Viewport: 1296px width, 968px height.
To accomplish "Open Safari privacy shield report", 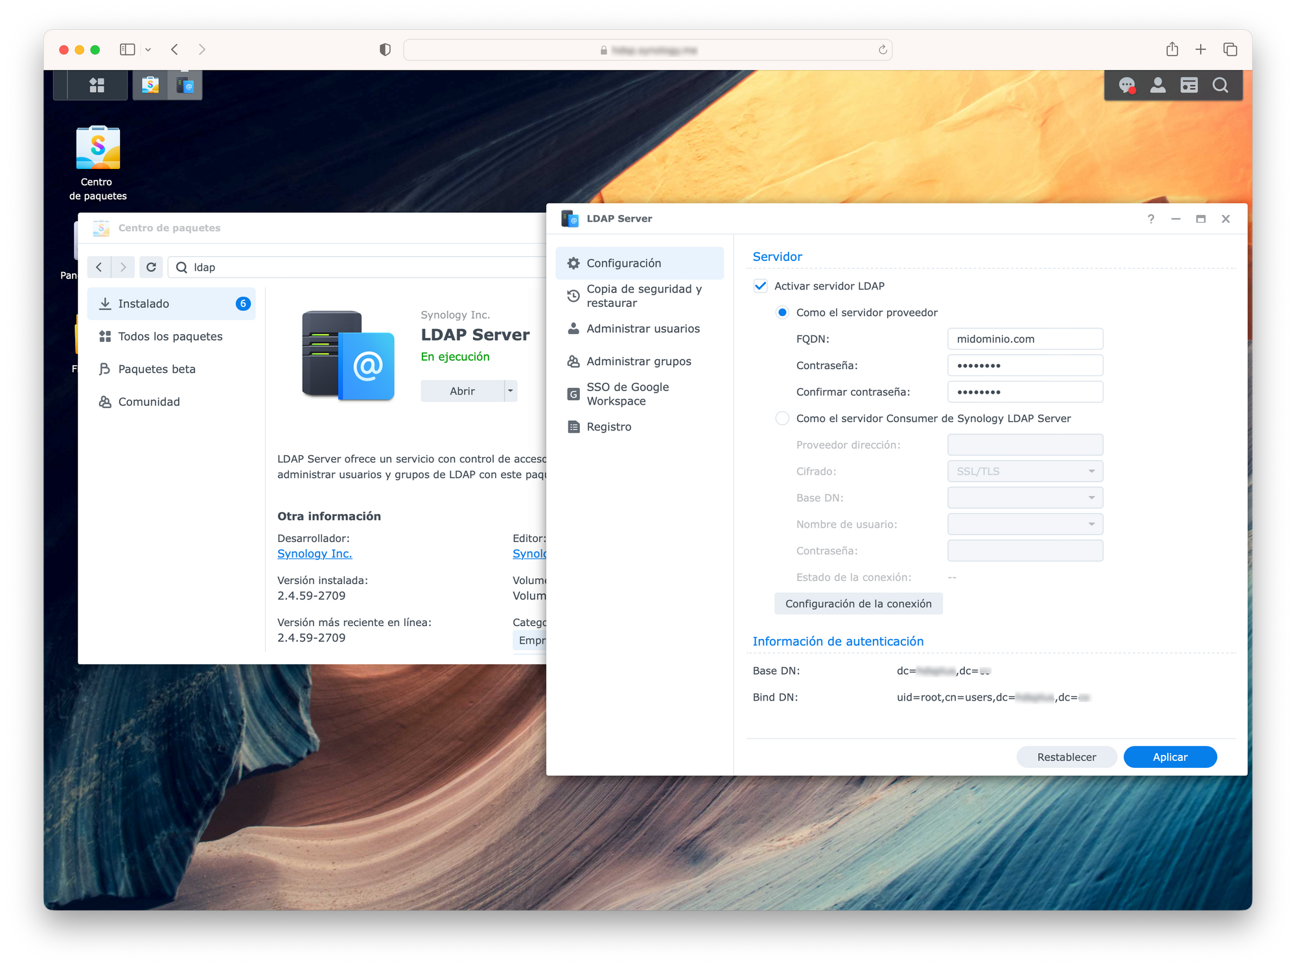I will coord(385,50).
